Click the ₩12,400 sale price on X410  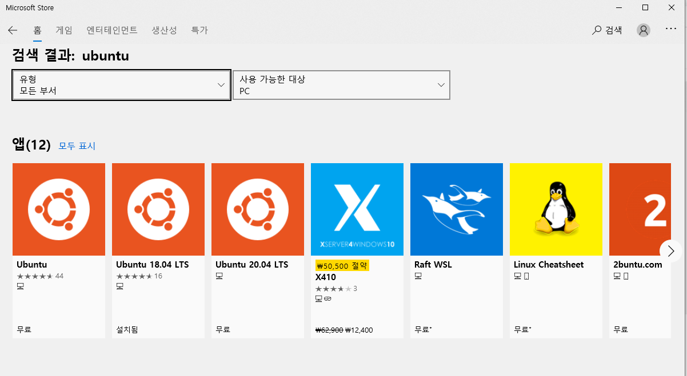[x=360, y=330]
